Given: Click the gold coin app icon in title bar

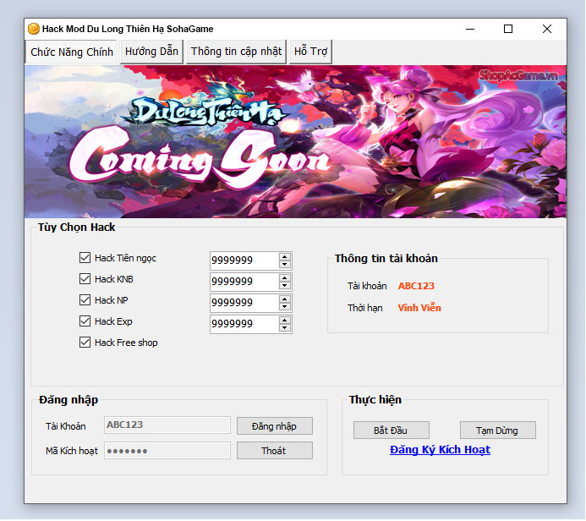Looking at the screenshot, I should (34, 29).
